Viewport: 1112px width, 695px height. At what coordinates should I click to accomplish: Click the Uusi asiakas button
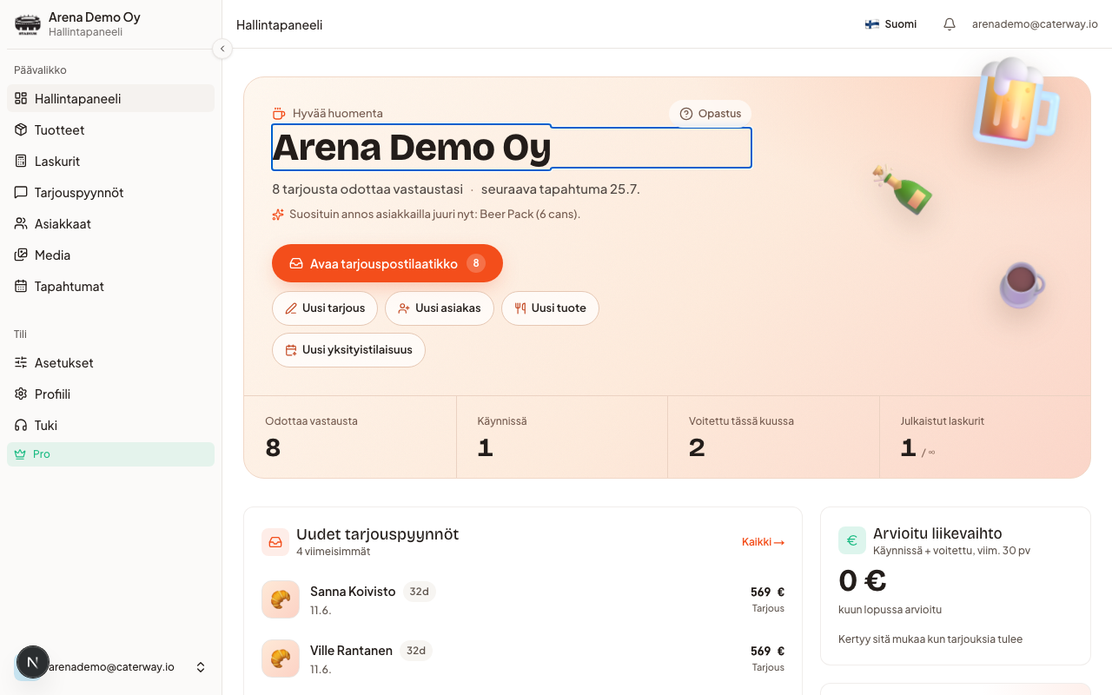(440, 308)
